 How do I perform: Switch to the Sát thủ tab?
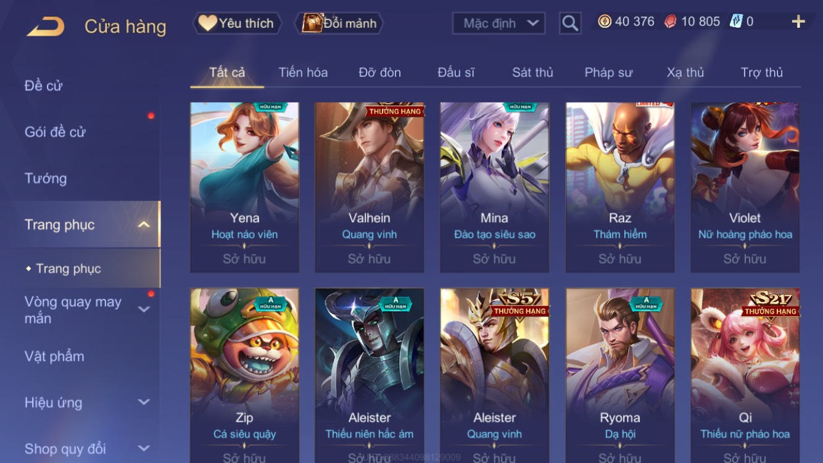[x=532, y=72]
